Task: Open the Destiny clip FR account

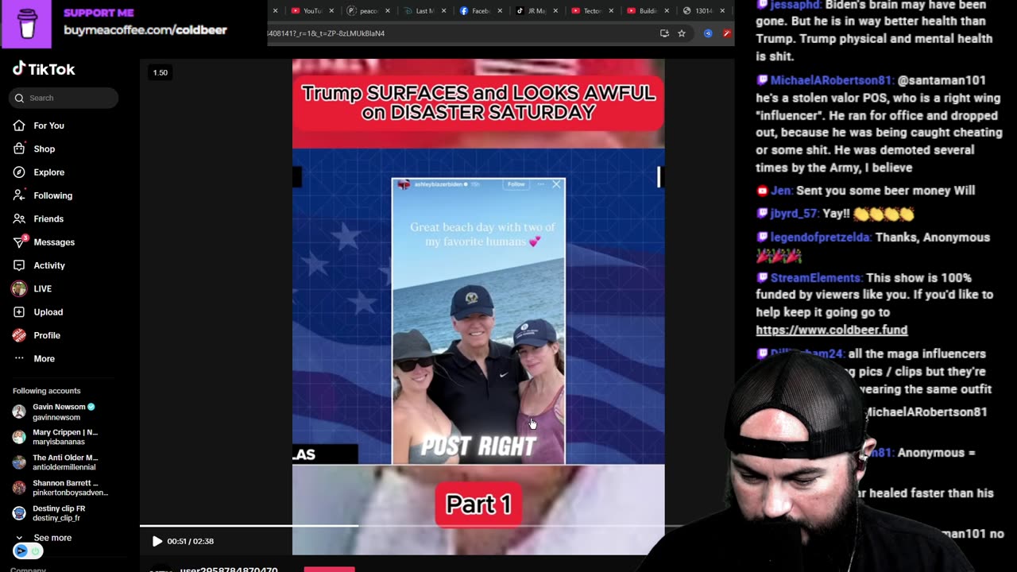Action: (x=59, y=513)
